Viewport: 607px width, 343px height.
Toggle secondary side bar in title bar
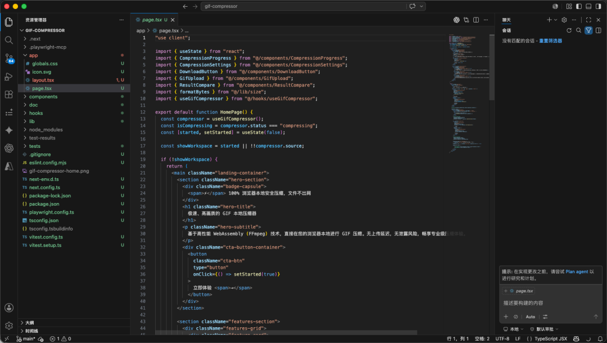(598, 6)
